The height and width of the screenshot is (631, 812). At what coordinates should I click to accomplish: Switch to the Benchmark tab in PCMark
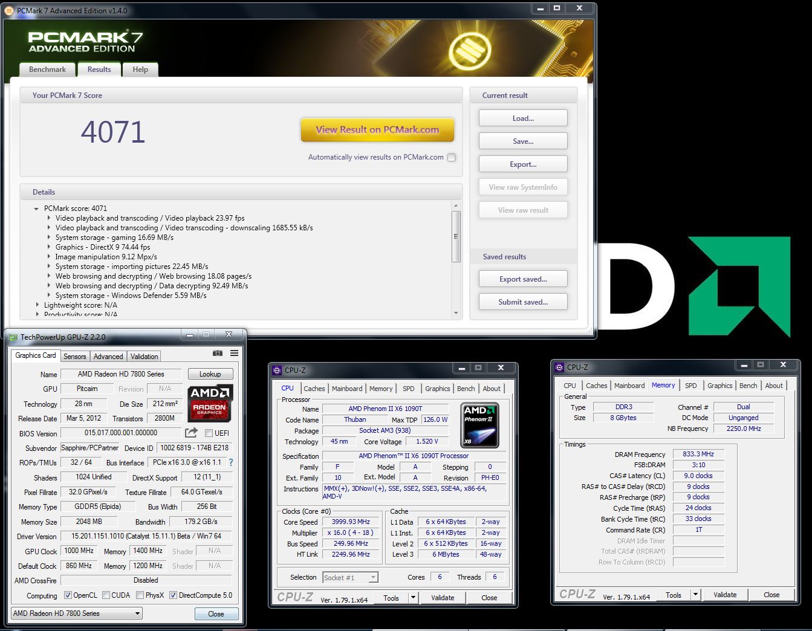[47, 70]
